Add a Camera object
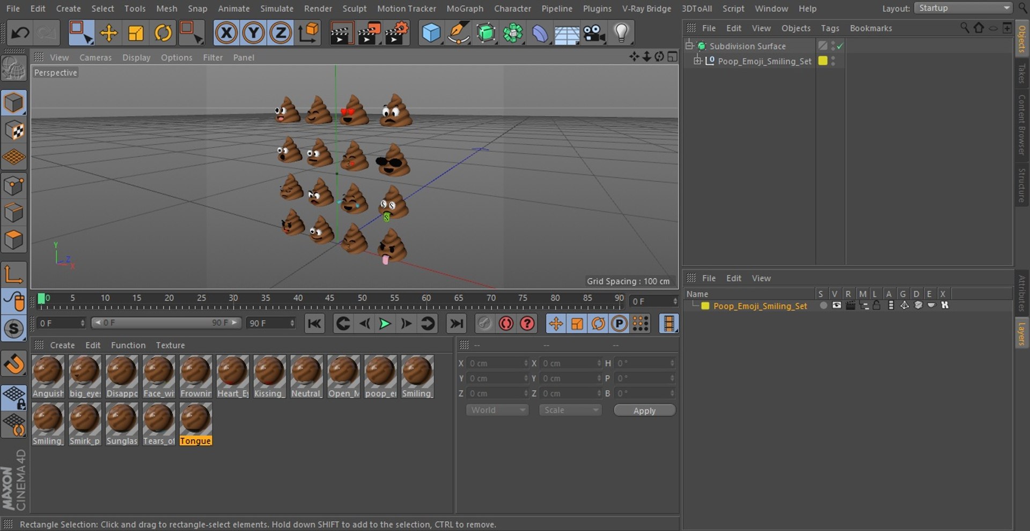 [594, 33]
